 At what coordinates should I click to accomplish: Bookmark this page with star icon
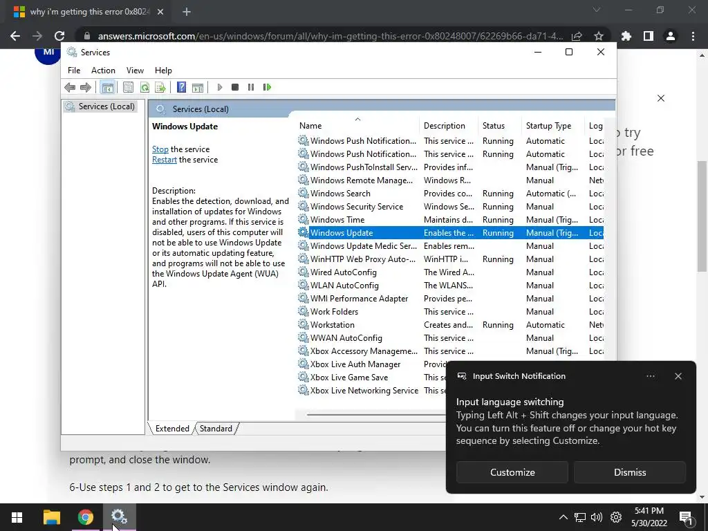598,36
